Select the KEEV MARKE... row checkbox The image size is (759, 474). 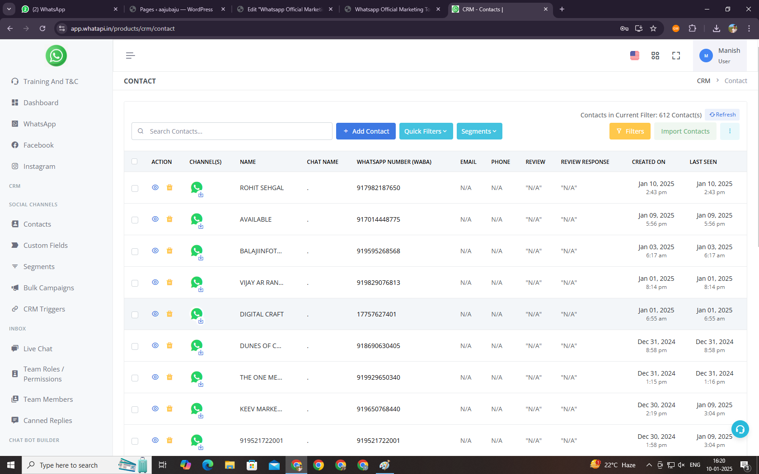tap(135, 409)
